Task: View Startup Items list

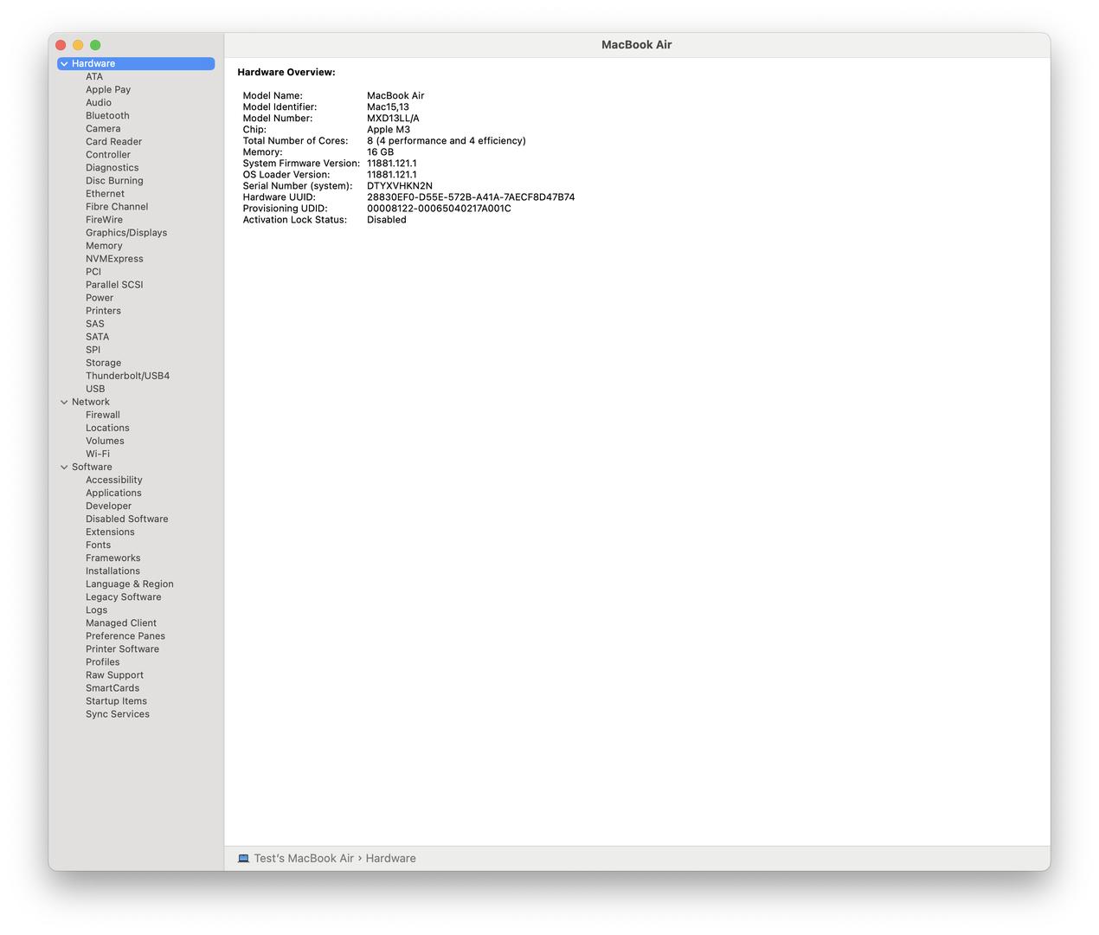Action: tap(116, 701)
